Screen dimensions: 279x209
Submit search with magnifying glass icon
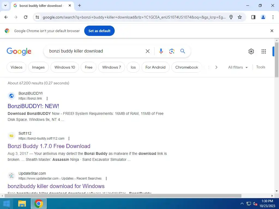click(183, 51)
